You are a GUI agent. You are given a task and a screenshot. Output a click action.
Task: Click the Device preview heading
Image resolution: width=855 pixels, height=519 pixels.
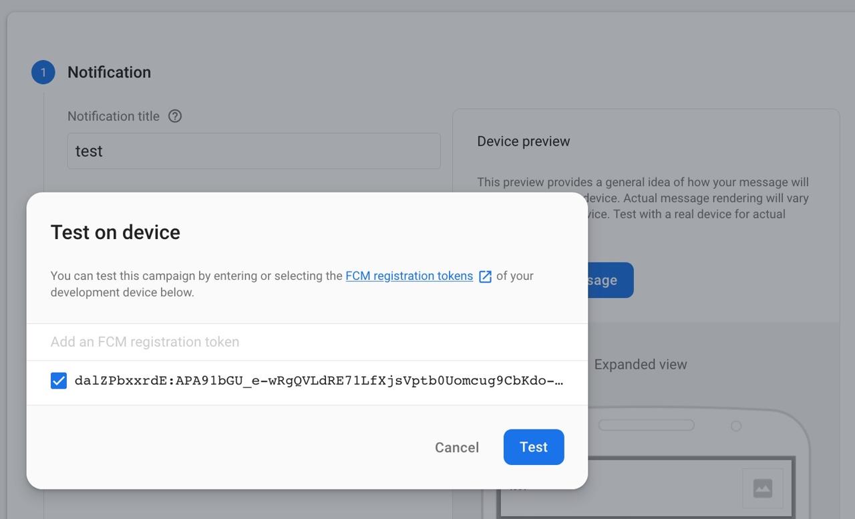point(524,142)
